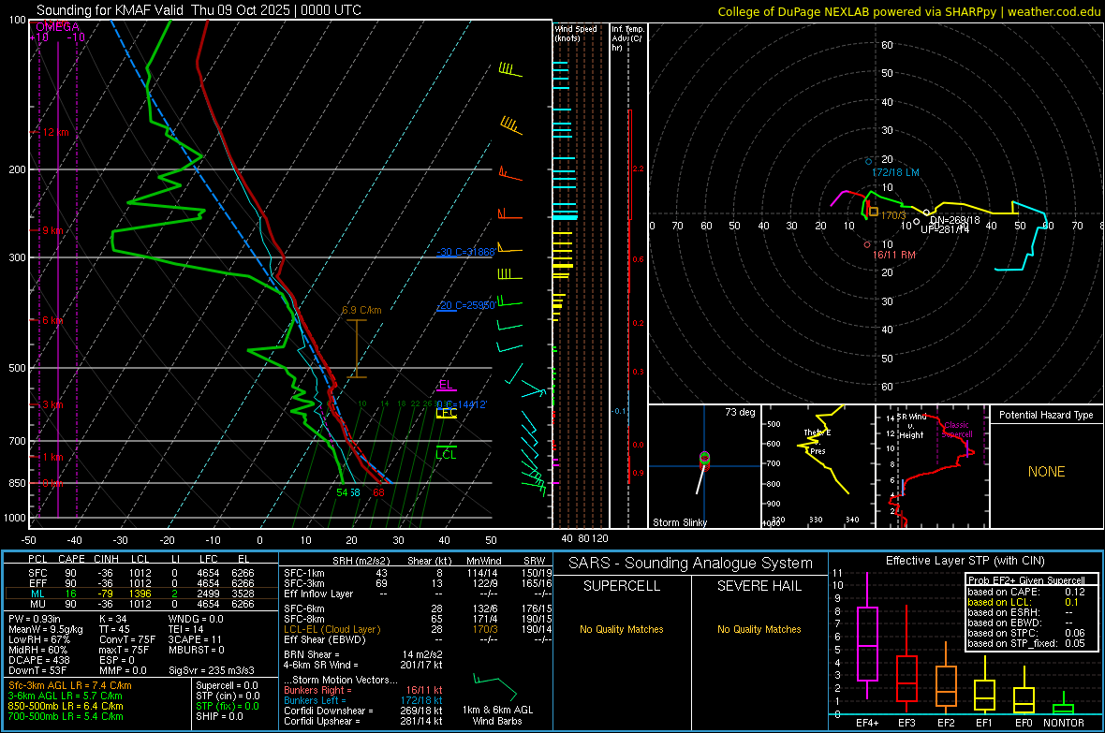Click the Classic Supercell reference label
Viewport: 1105px width, 733px height.
957,430
